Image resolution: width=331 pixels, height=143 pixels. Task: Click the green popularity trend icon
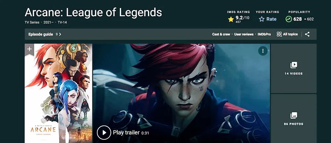point(289,19)
